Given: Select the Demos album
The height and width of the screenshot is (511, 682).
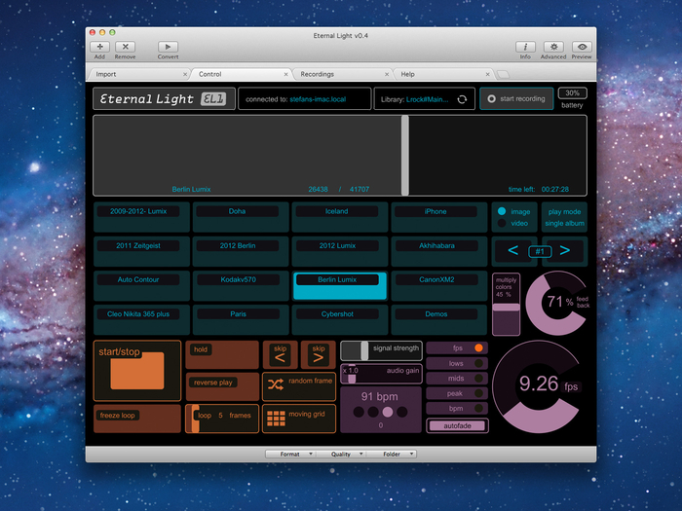Looking at the screenshot, I should (438, 319).
